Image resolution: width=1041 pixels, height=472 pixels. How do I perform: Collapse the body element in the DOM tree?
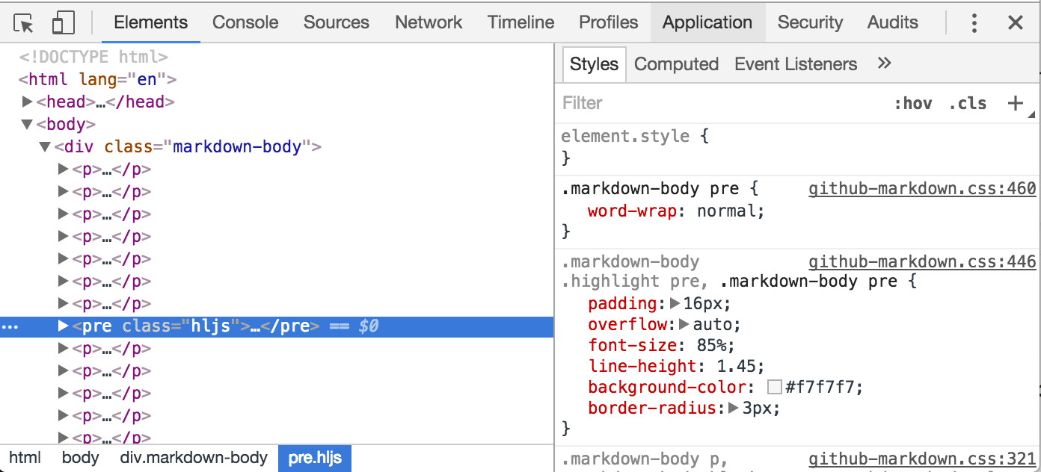click(27, 124)
